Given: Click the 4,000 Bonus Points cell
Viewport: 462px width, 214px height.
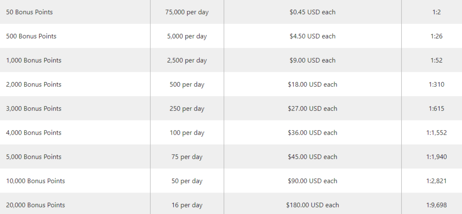Looking at the screenshot, I should (x=34, y=133).
